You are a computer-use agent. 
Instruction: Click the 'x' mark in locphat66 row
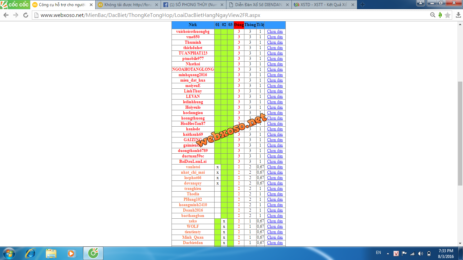coord(218,178)
